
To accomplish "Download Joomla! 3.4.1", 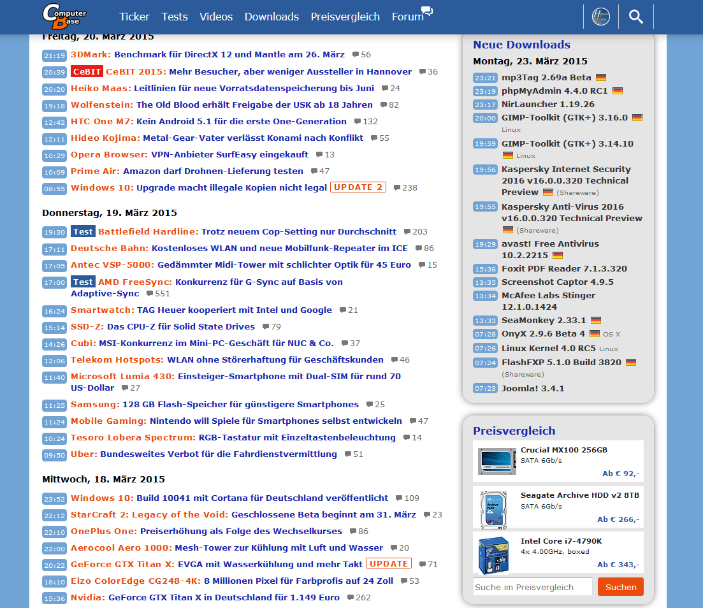I will pyautogui.click(x=533, y=389).
